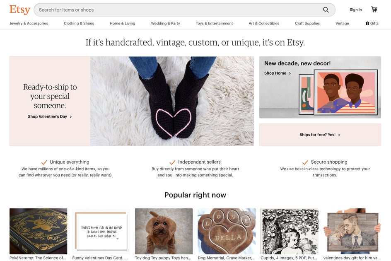This screenshot has width=391, height=261.
Task: Click the Sign in link
Action: (355, 10)
